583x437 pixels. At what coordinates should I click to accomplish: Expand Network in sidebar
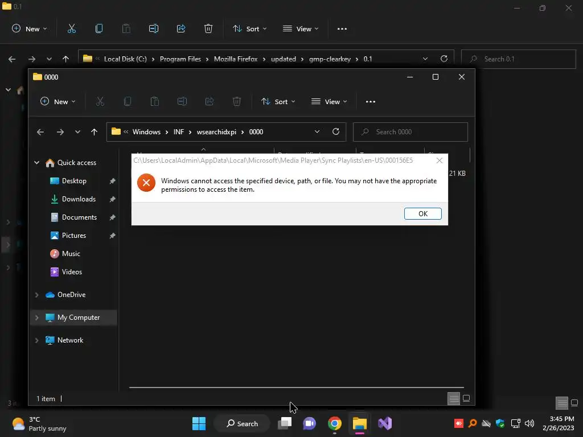[x=37, y=340]
